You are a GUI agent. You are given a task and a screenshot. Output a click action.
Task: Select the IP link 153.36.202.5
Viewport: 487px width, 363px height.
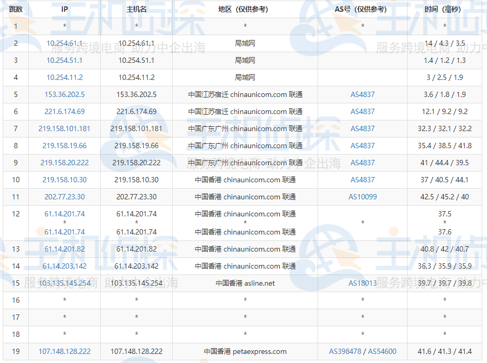[64, 94]
